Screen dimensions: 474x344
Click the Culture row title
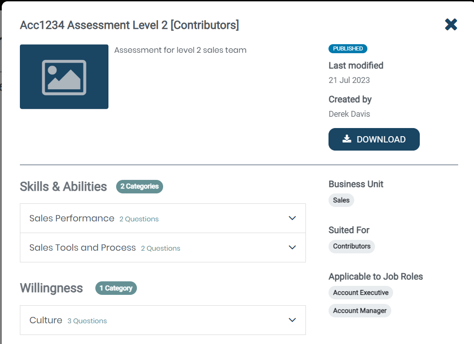point(46,320)
